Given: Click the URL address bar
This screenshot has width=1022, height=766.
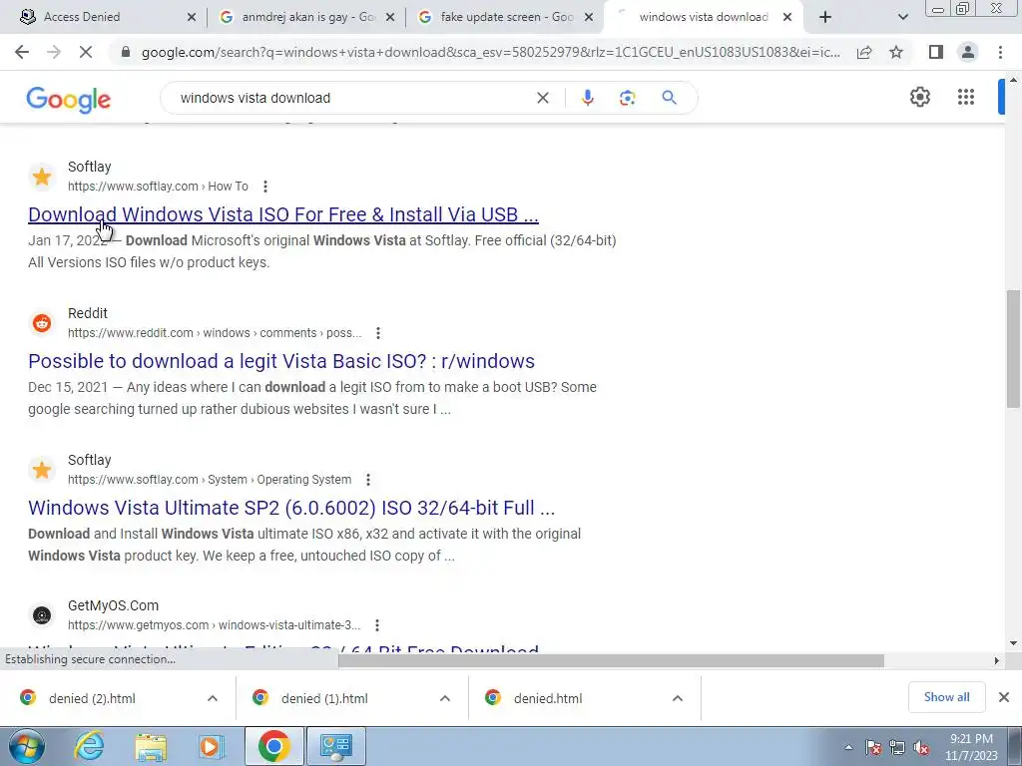Looking at the screenshot, I should [x=490, y=52].
